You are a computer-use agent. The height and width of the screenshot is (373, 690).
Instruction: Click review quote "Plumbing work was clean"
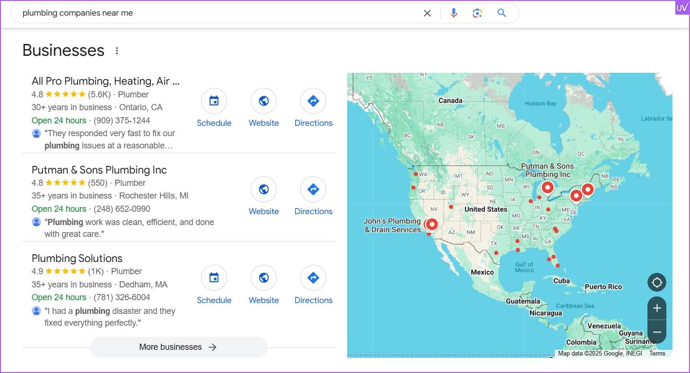click(x=129, y=228)
